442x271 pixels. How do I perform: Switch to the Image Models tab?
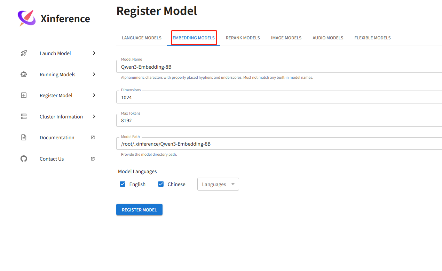286,38
